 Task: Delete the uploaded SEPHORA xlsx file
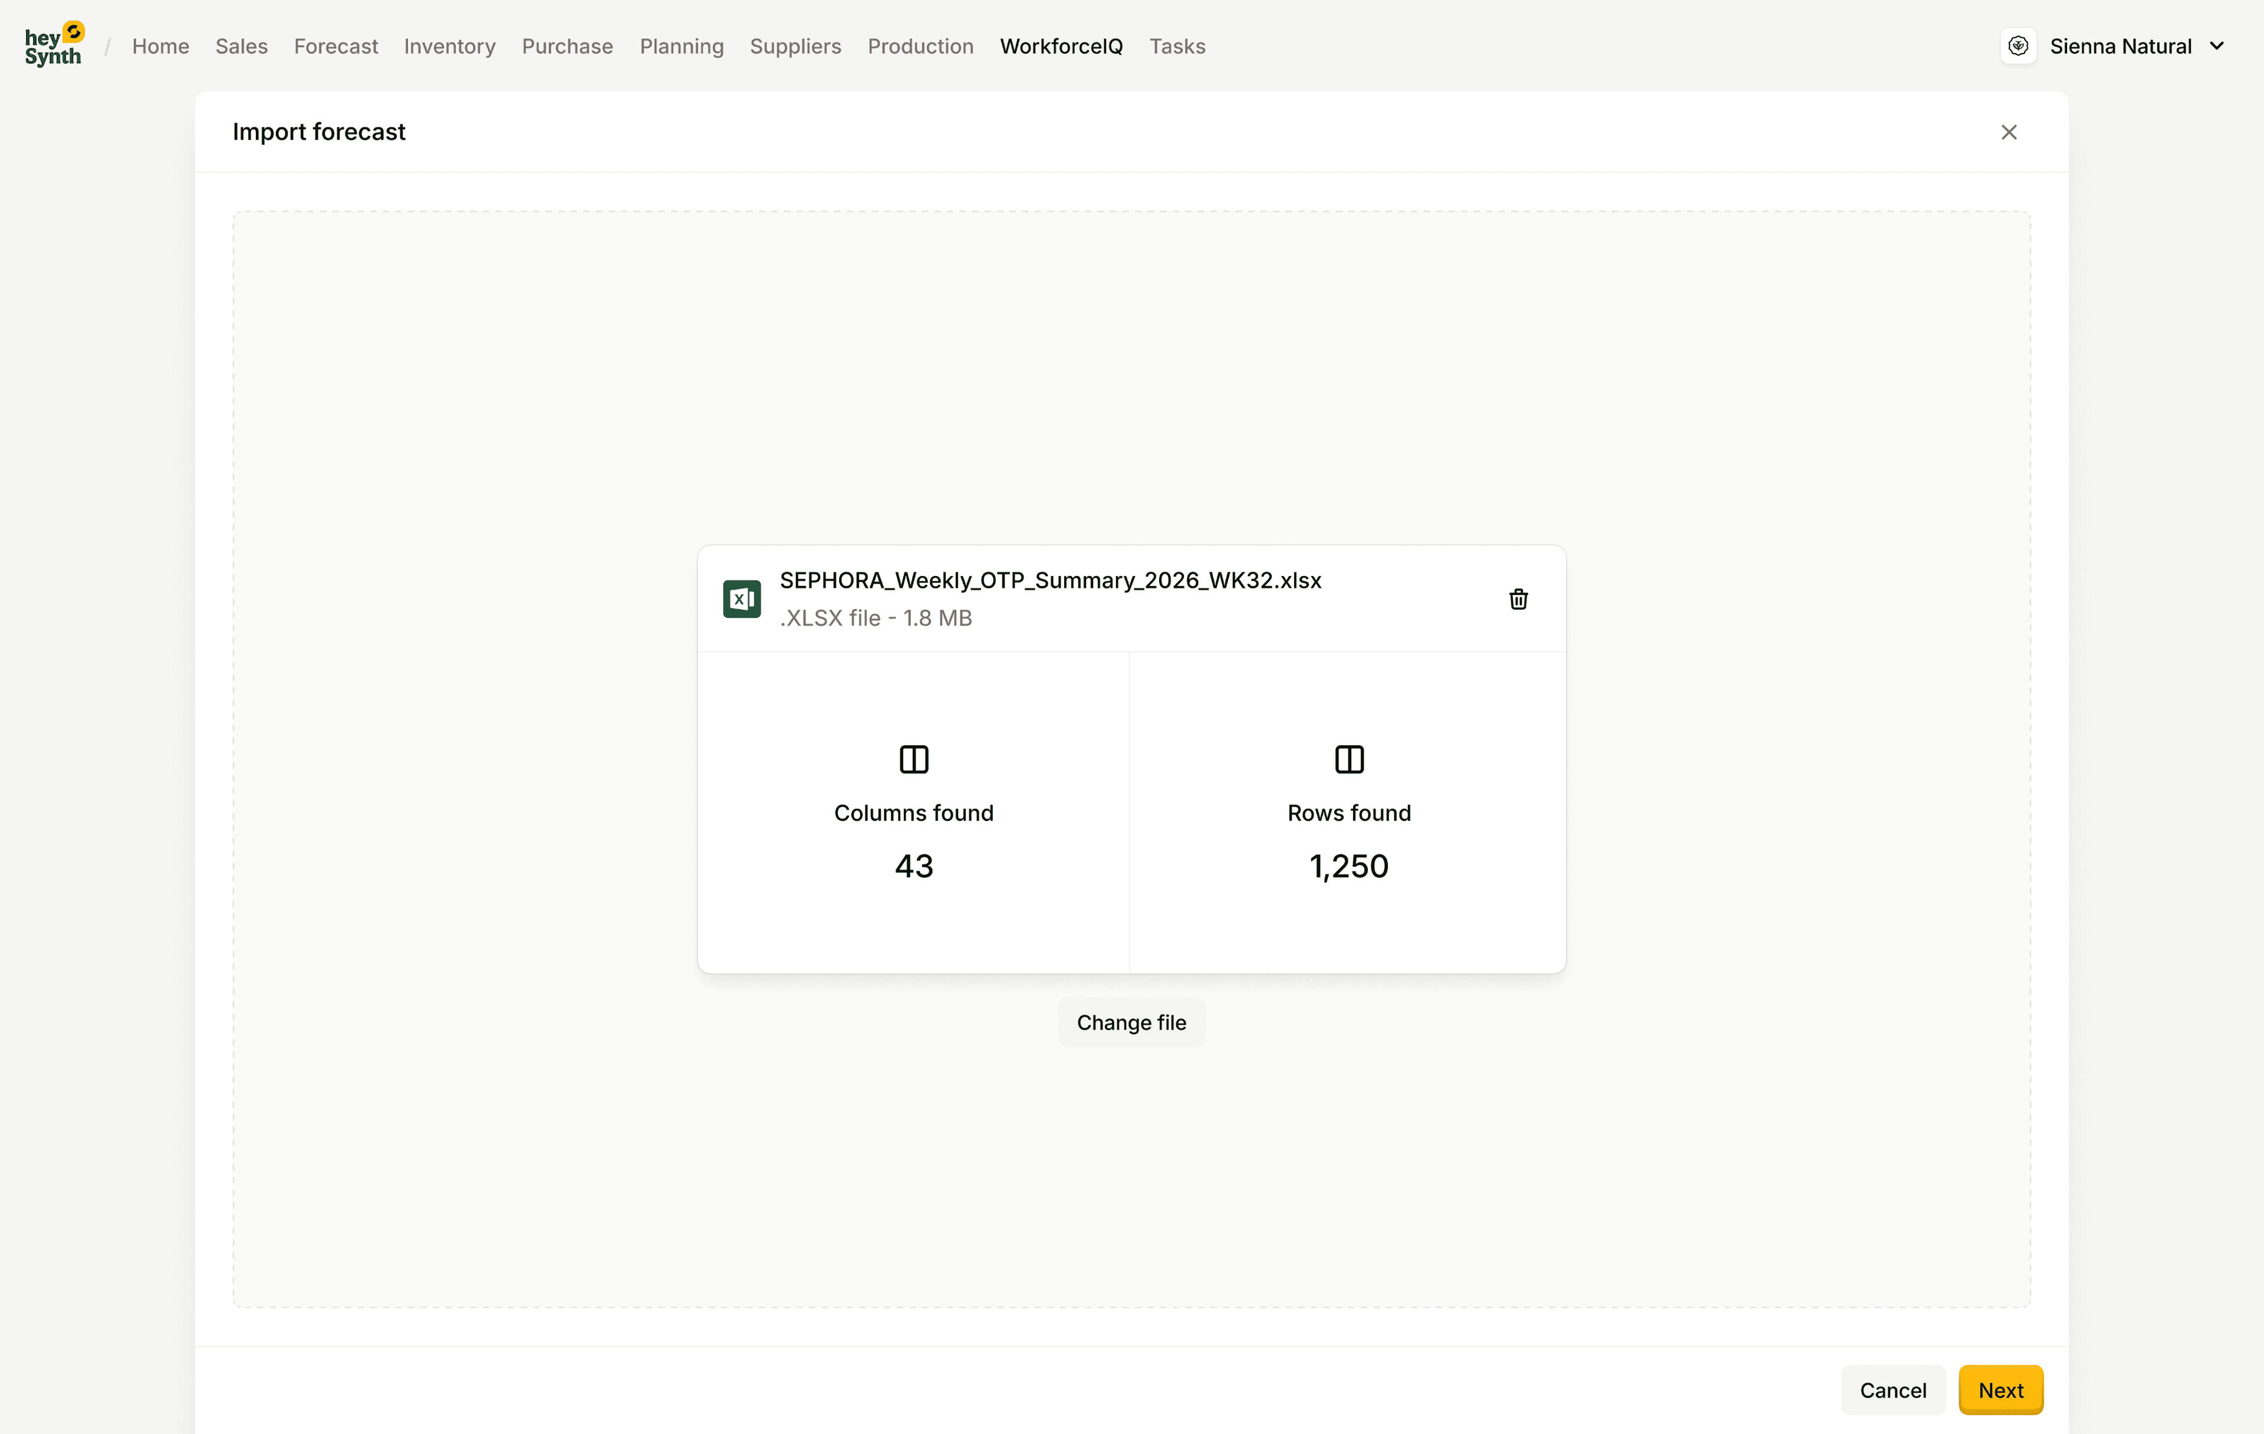(x=1518, y=599)
